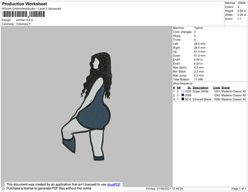Click the embroidered woman design preview
The height and width of the screenshot is (192, 248).
86,106
